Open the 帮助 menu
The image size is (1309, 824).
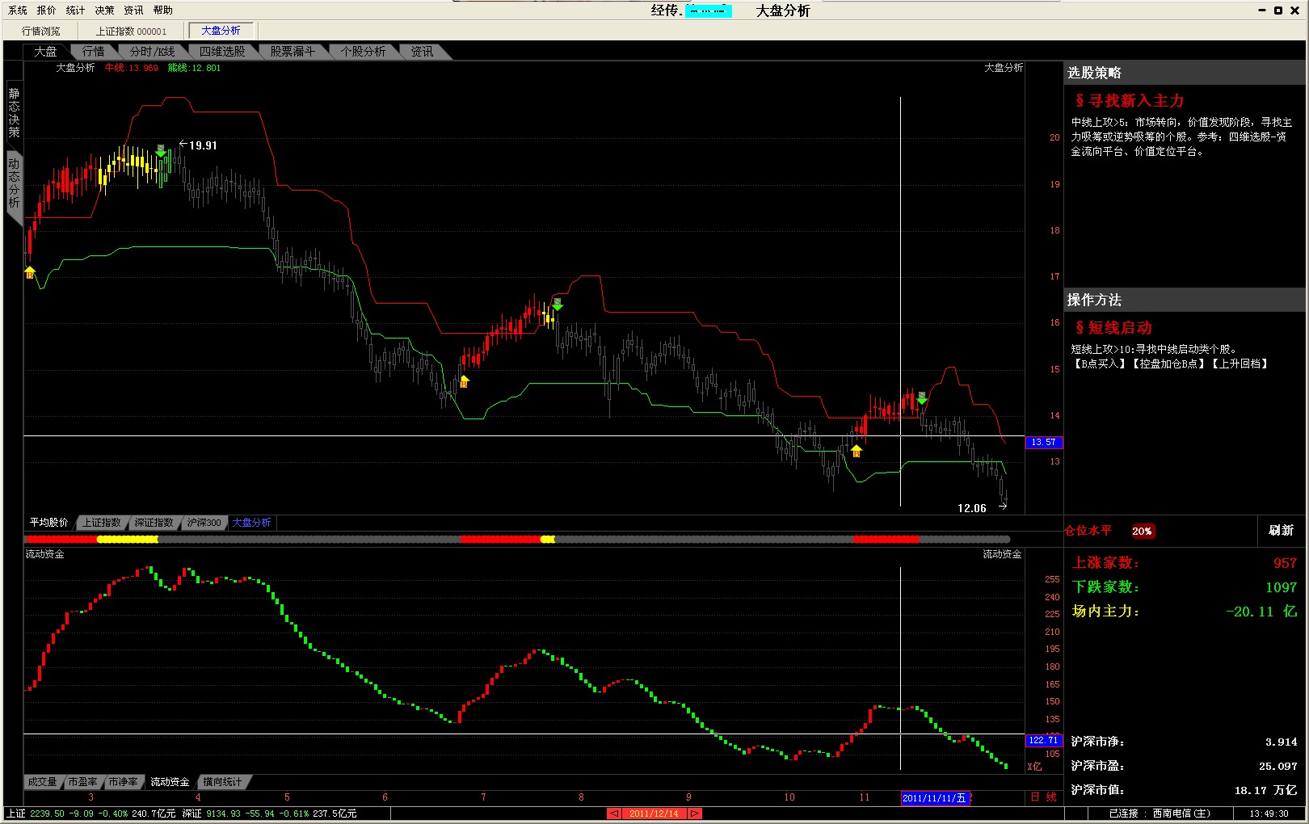click(x=163, y=11)
